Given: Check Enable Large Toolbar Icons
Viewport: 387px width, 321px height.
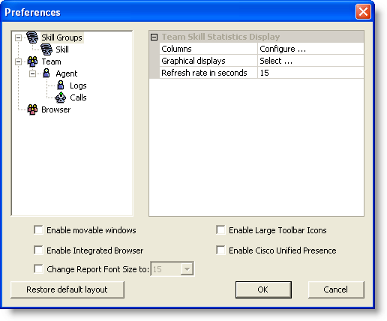Looking at the screenshot, I should click(x=220, y=230).
